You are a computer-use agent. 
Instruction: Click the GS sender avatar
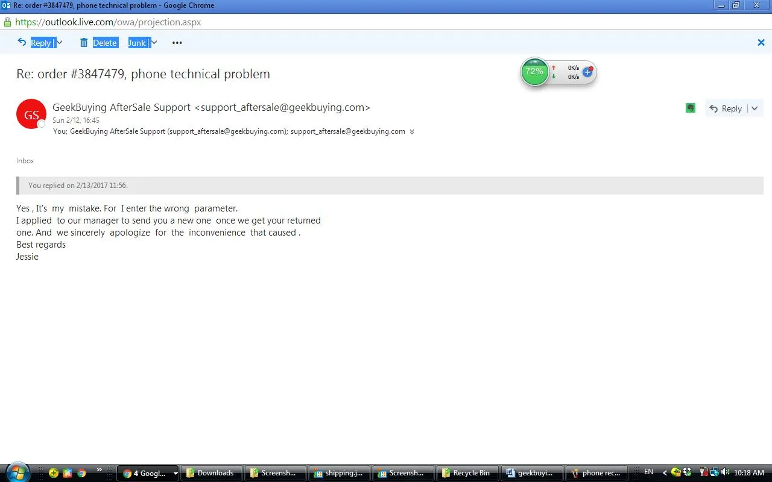[x=31, y=114]
